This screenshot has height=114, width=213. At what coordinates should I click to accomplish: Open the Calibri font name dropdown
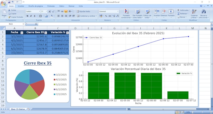[39, 12]
